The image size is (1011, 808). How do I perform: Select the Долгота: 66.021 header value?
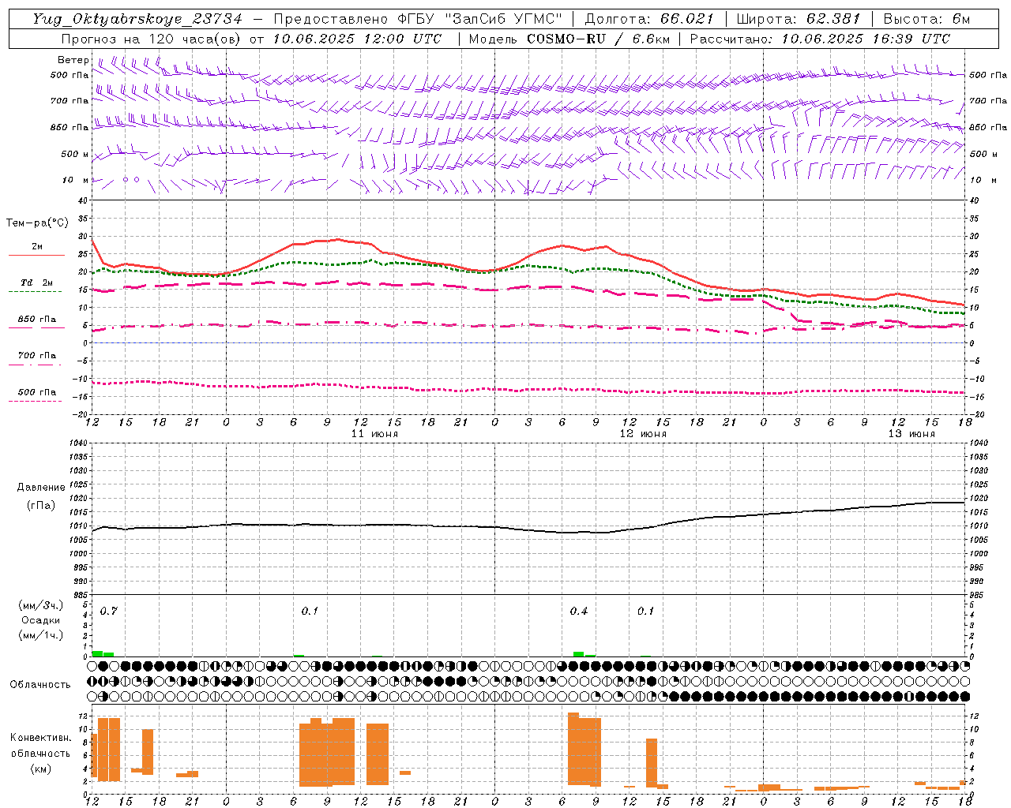pyautogui.click(x=648, y=19)
